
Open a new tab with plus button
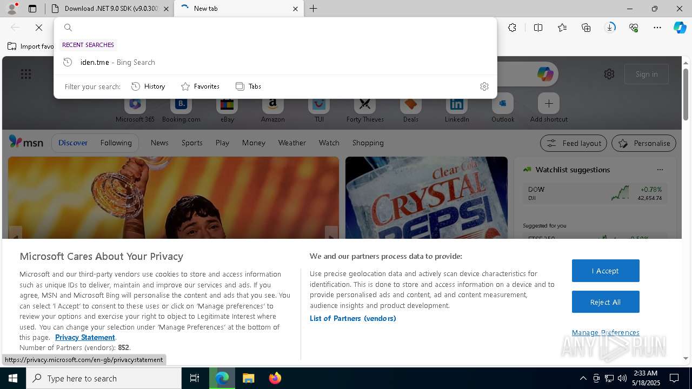tap(313, 9)
